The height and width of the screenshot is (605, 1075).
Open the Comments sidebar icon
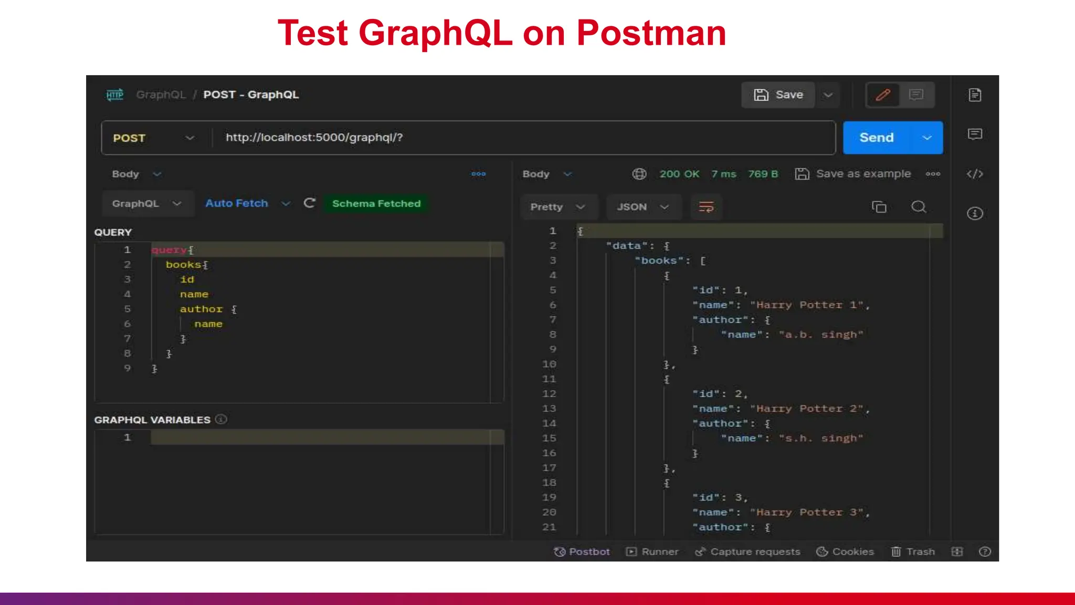click(975, 134)
